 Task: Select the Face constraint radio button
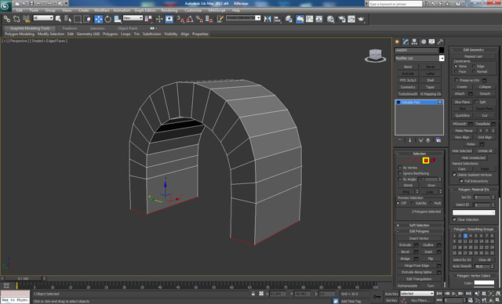[456, 71]
